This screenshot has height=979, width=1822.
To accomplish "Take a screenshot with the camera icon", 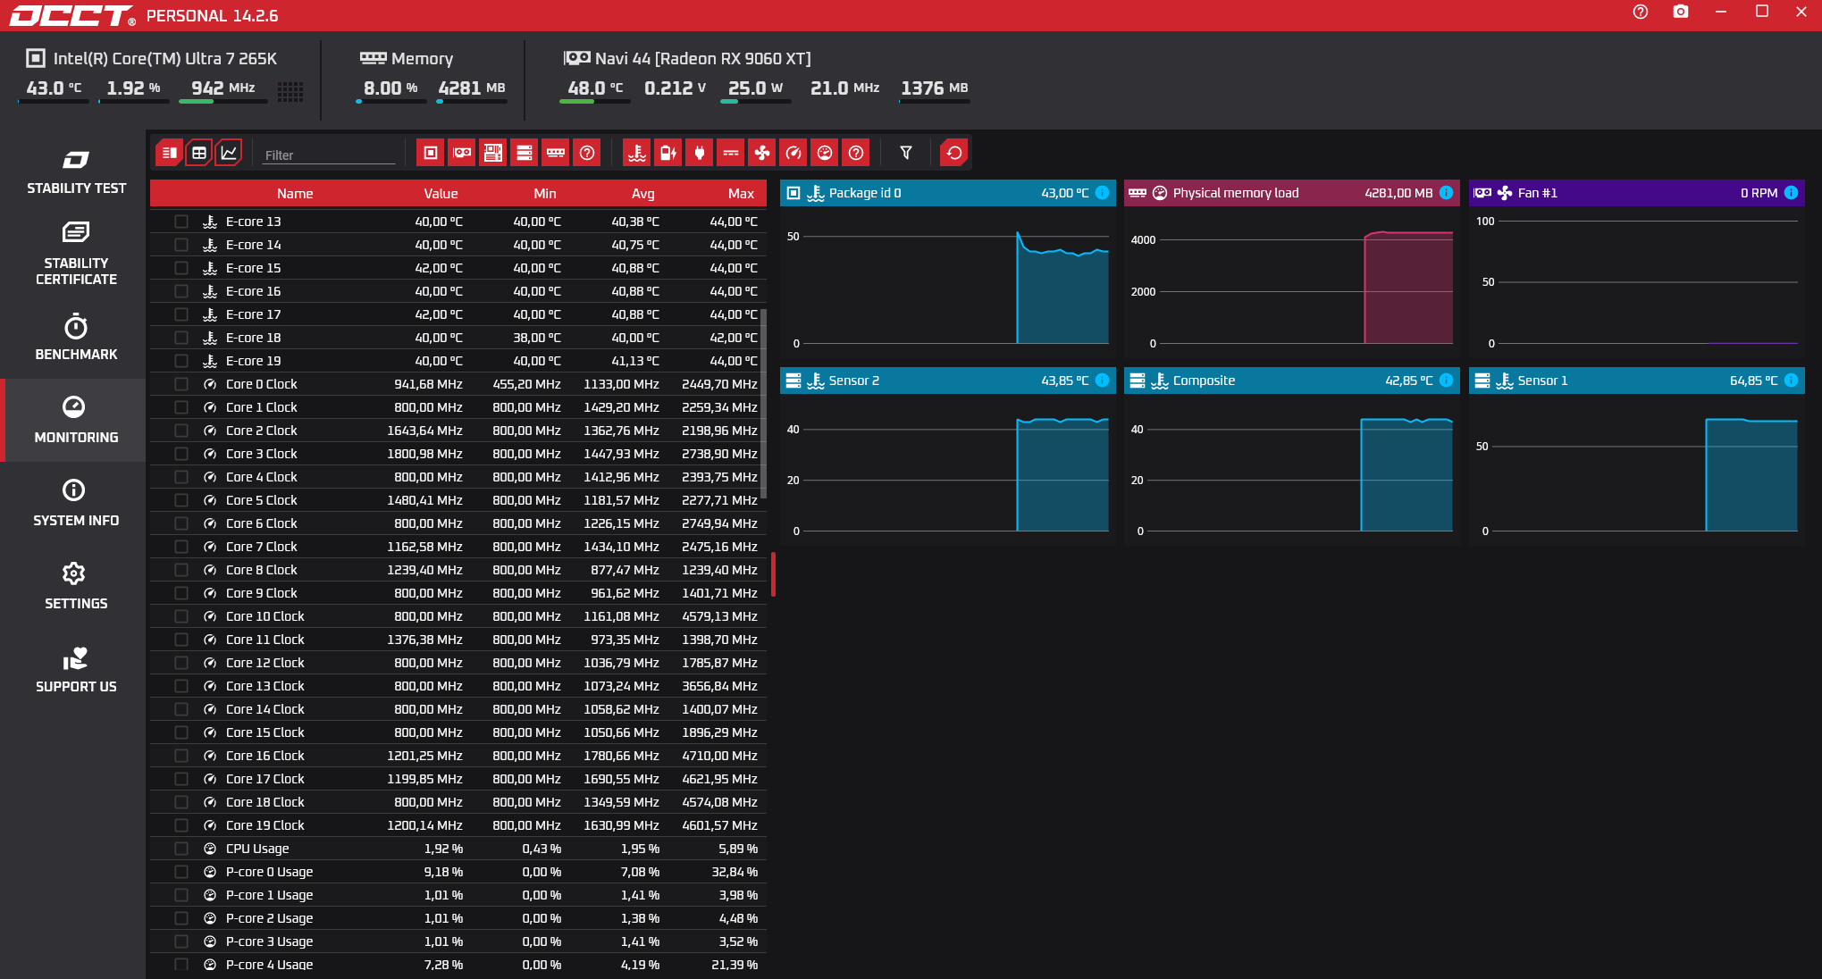I will [x=1681, y=12].
